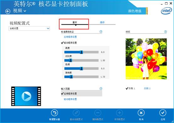174x123 pixels.
Task: Choose preview 示例 1
Action: (x=130, y=88)
